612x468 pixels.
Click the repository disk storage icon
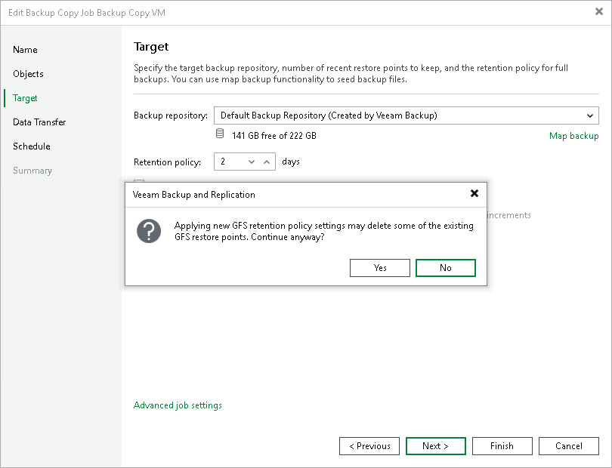220,134
